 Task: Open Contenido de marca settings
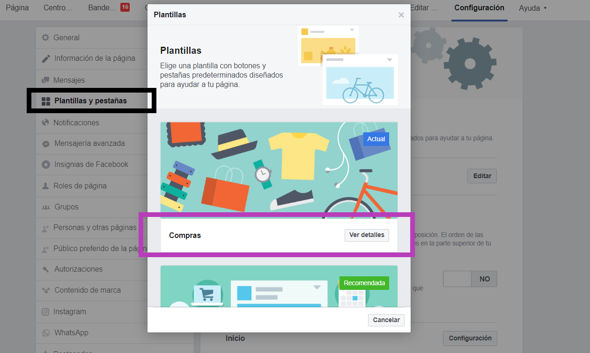pos(88,290)
